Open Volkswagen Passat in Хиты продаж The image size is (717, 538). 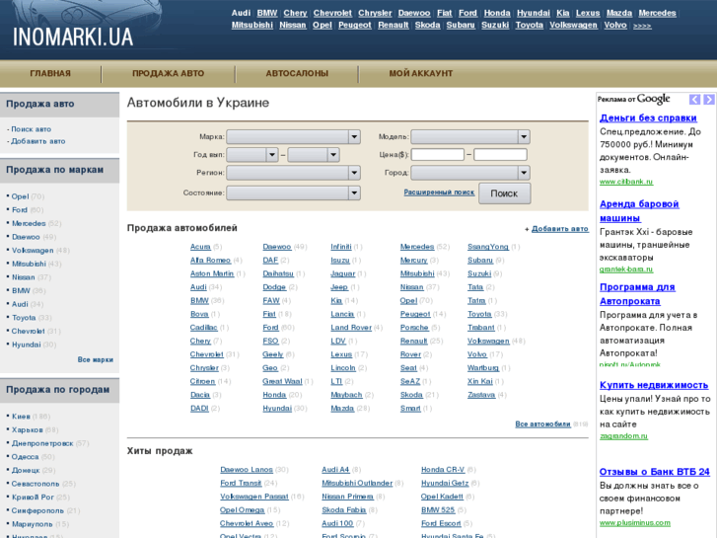254,497
